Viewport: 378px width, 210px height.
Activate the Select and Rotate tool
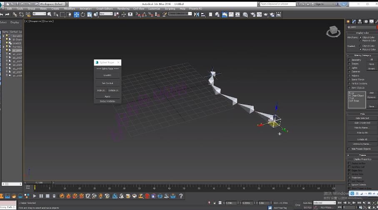[x=83, y=15]
